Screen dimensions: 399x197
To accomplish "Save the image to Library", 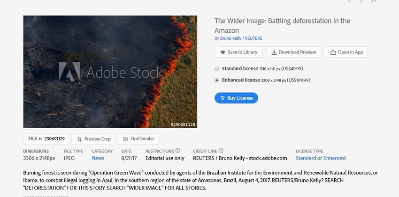I will click(x=238, y=52).
